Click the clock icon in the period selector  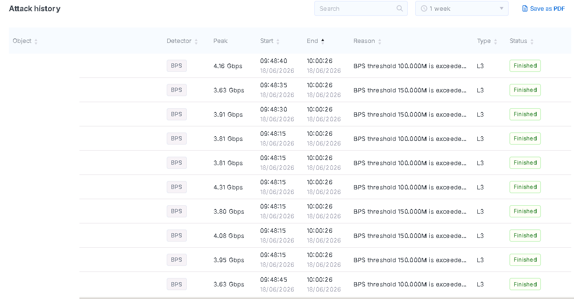(424, 8)
